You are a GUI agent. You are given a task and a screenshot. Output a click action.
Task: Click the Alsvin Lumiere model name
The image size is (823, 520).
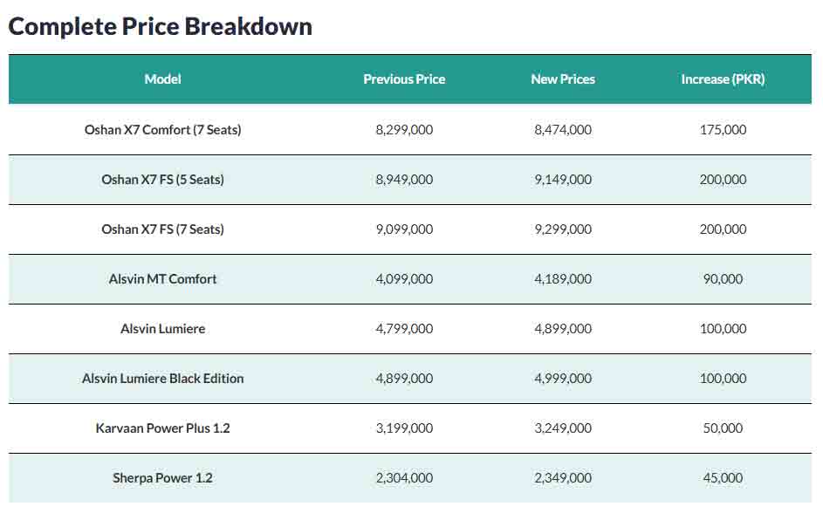pyautogui.click(x=162, y=328)
